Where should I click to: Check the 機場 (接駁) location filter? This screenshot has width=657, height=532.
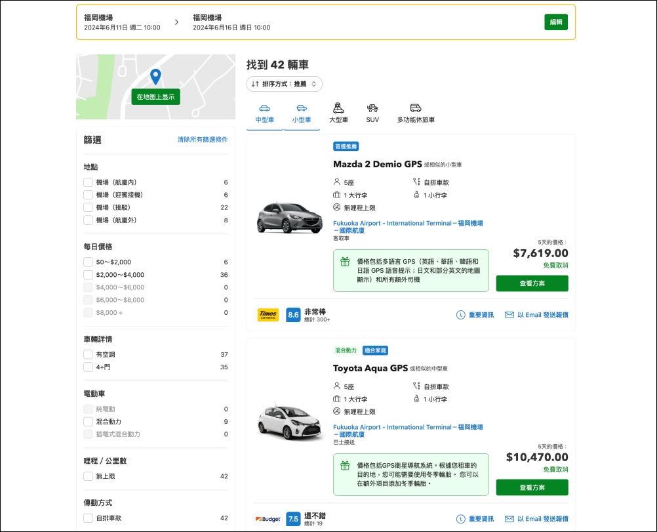point(88,207)
